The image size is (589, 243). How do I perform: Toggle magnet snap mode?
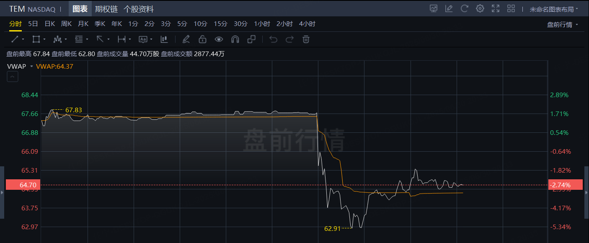click(x=235, y=39)
